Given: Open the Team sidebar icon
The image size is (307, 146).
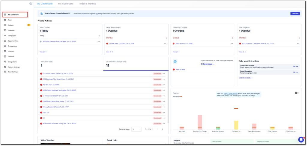Looking at the screenshot, I should (x=5, y=20).
